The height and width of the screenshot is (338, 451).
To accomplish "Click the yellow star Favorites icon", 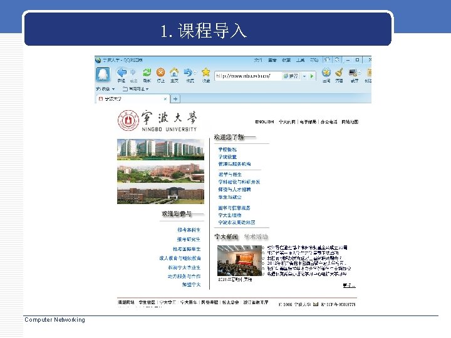I will [x=205, y=72].
